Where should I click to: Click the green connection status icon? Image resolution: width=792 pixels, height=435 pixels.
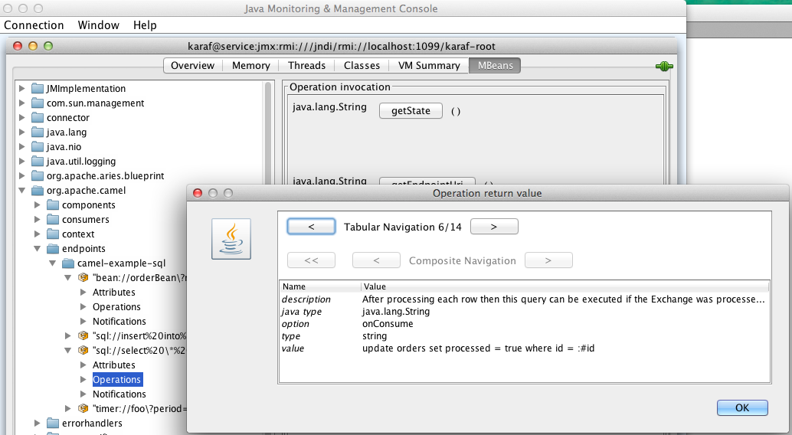(664, 66)
